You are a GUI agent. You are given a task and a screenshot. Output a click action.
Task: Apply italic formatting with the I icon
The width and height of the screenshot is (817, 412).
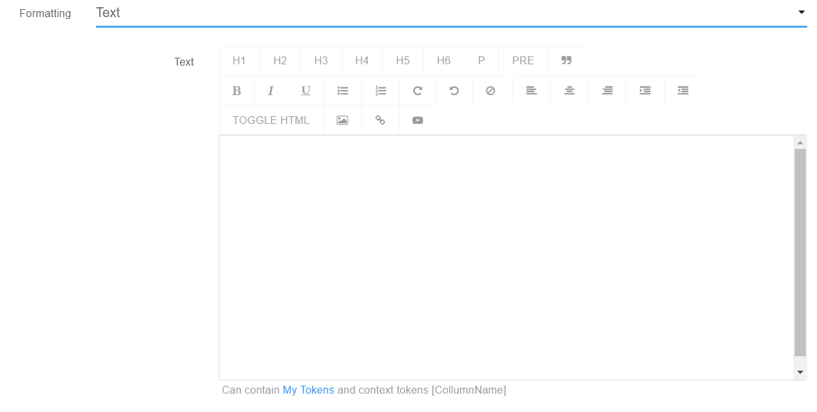point(271,91)
